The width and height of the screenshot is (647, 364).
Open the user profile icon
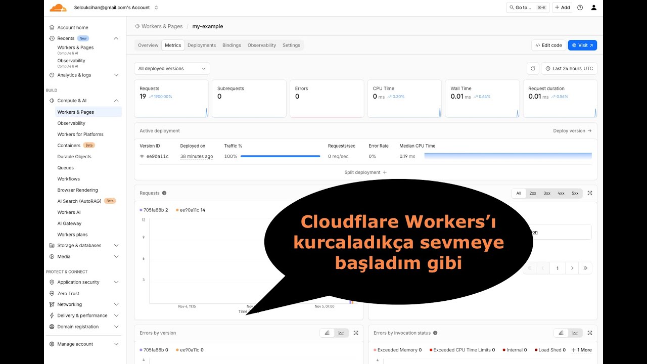594,8
